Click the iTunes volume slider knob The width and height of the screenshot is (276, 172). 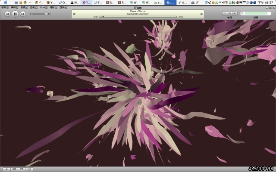[46, 14]
